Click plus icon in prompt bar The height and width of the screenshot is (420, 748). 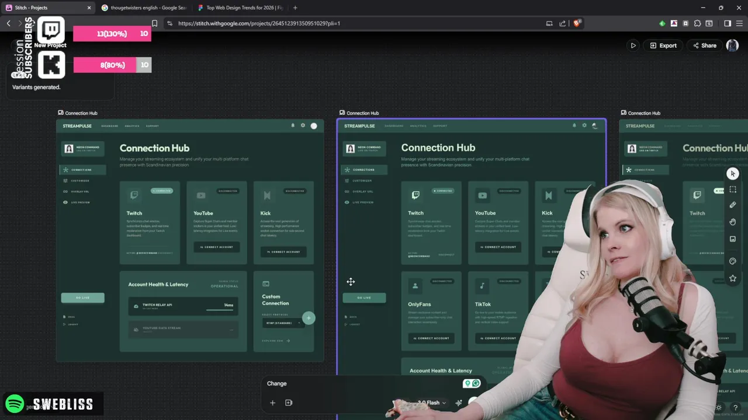(x=272, y=402)
